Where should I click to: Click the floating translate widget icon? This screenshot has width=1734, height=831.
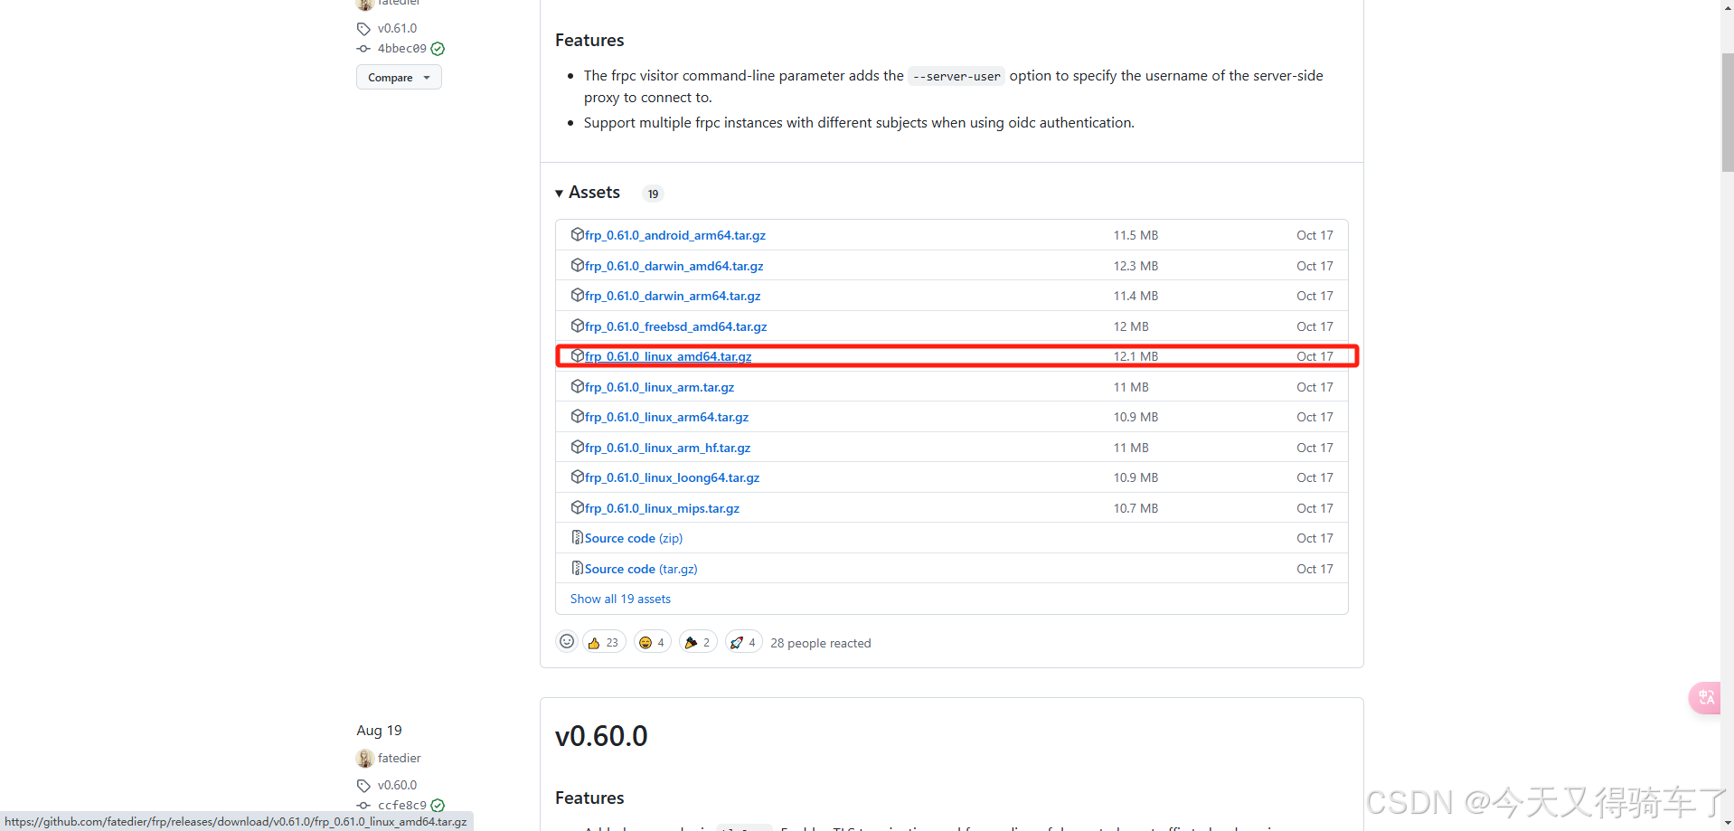1706,697
